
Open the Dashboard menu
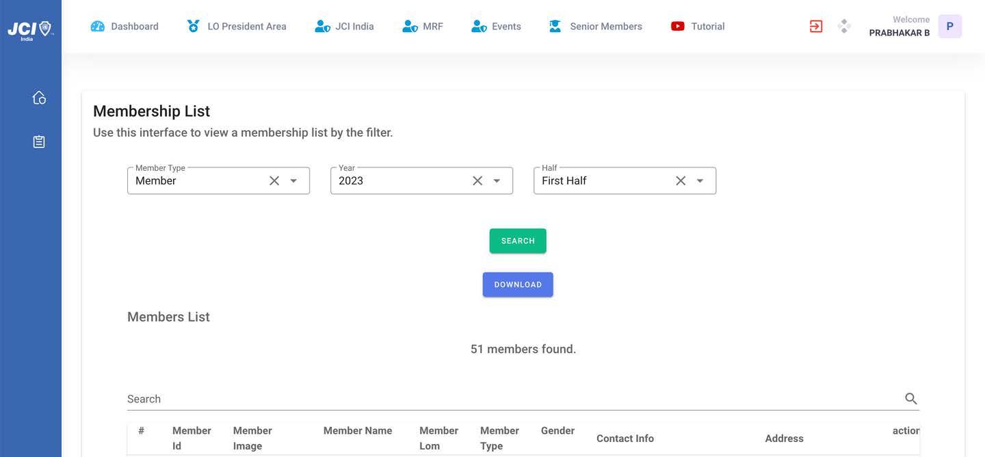[124, 26]
